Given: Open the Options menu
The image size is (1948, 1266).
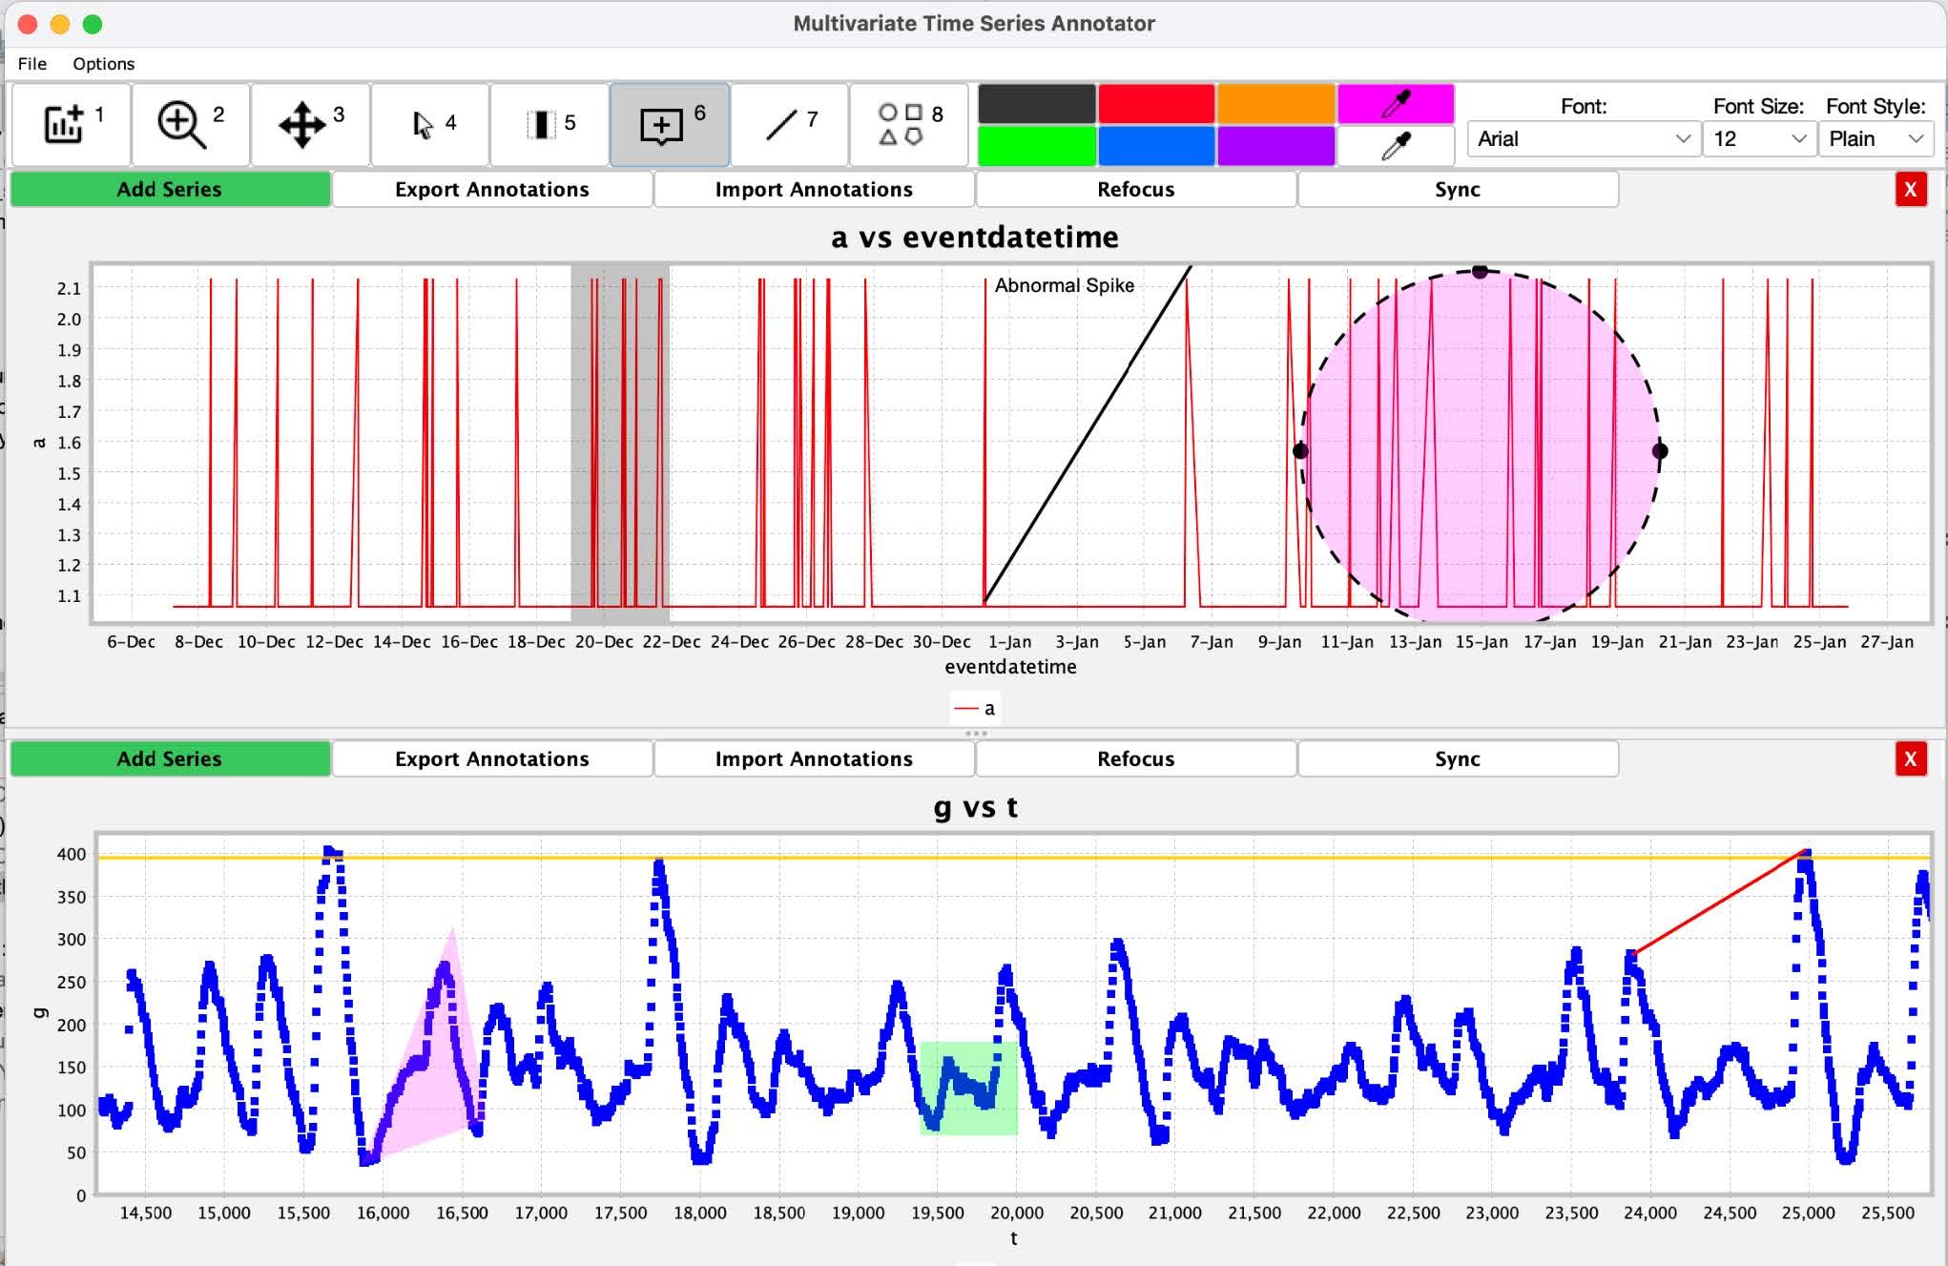Looking at the screenshot, I should (103, 64).
